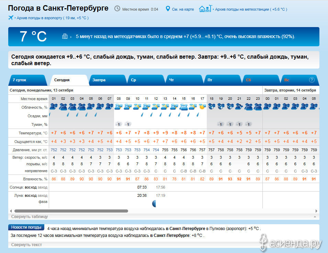The height and width of the screenshot is (253, 328).
Task: Click the moon phase icon
Action: click(155, 204)
